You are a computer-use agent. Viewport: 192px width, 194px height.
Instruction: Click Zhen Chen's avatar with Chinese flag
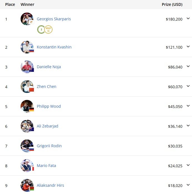27,87
